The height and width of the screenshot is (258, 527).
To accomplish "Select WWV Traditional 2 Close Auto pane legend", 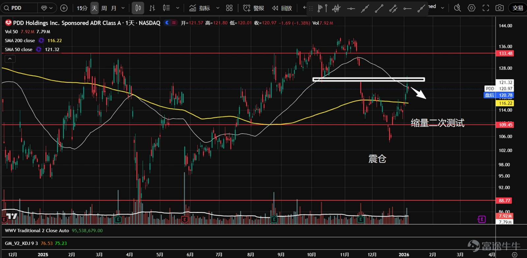I will coord(37,231).
